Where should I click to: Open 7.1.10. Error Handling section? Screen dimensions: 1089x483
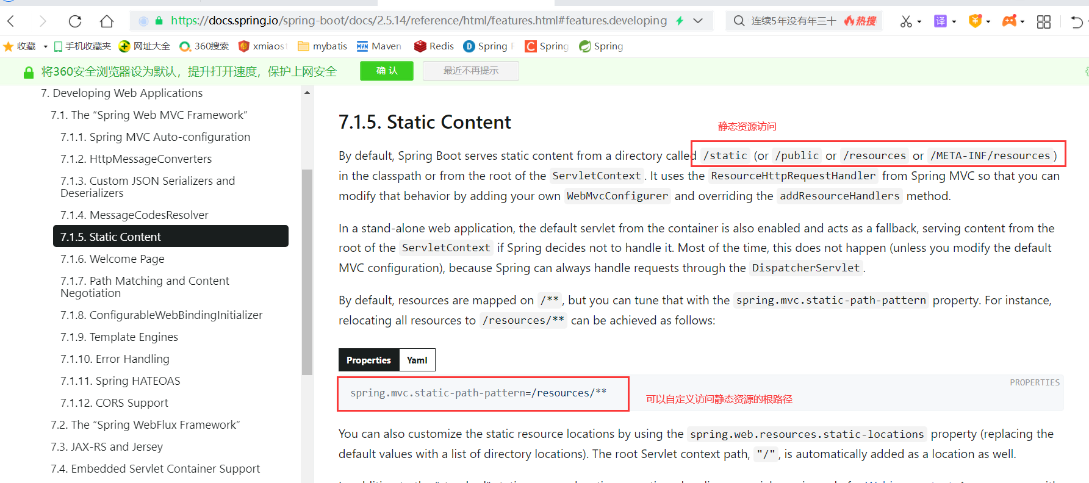[x=115, y=359]
